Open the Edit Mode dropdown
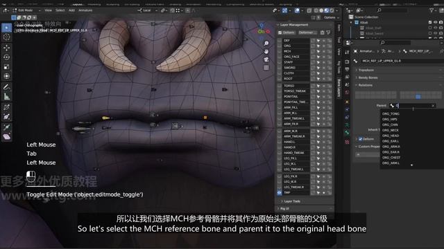The width and height of the screenshot is (444, 249). [x=26, y=10]
